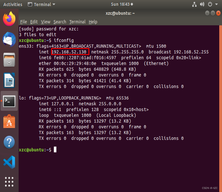Image resolution: width=222 pixels, height=192 pixels.
Task: Open the Files file manager
Action: coord(9,59)
